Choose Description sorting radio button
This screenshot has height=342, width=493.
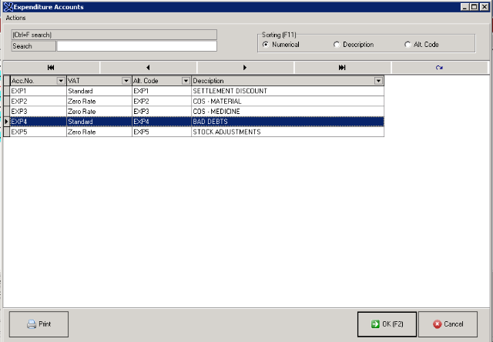337,45
